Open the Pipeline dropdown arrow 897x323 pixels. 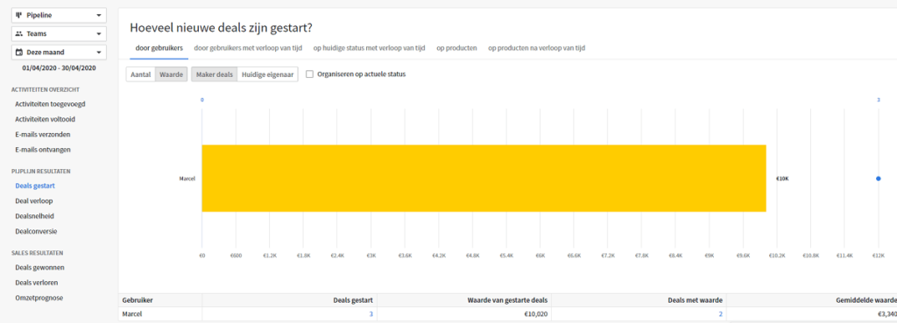tap(99, 16)
